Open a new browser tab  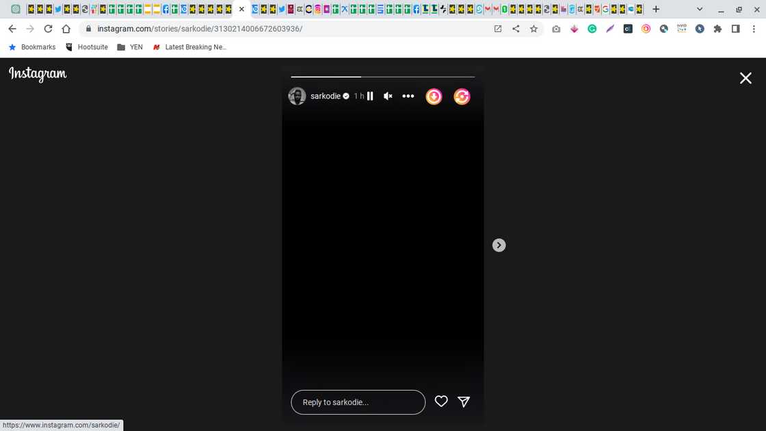(x=656, y=10)
